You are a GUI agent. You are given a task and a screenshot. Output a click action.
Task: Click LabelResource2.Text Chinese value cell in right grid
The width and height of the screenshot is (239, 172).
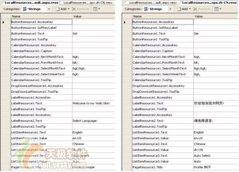point(215,121)
